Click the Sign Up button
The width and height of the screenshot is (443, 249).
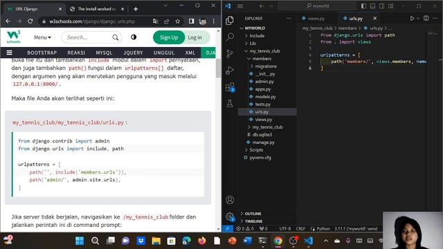(169, 37)
